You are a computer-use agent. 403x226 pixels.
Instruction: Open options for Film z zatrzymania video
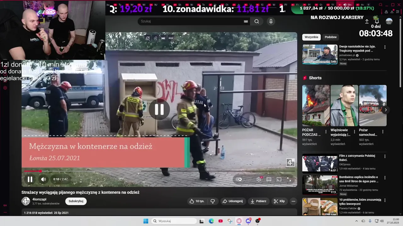pos(385,156)
